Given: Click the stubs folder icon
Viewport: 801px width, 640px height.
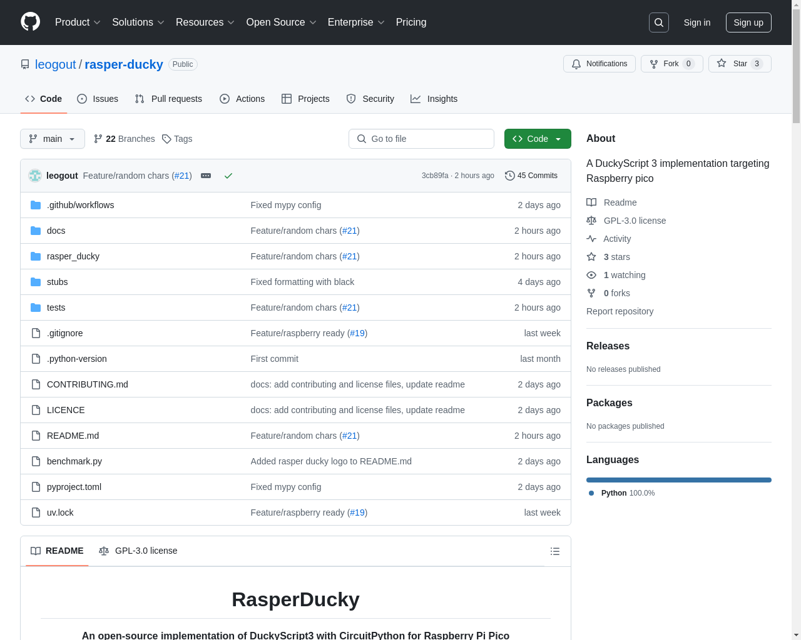Looking at the screenshot, I should pos(36,282).
